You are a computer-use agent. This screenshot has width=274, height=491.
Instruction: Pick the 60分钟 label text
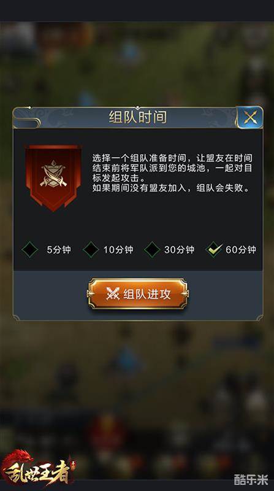(x=240, y=250)
